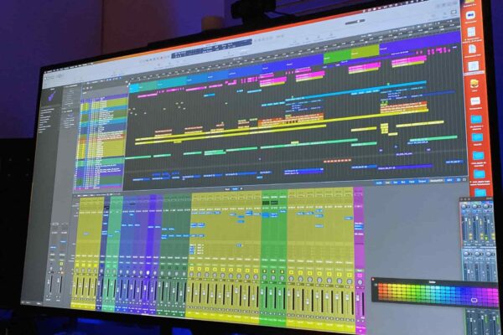
Task: Select the highlighted Tracks mixer view tab
Action: (235, 188)
